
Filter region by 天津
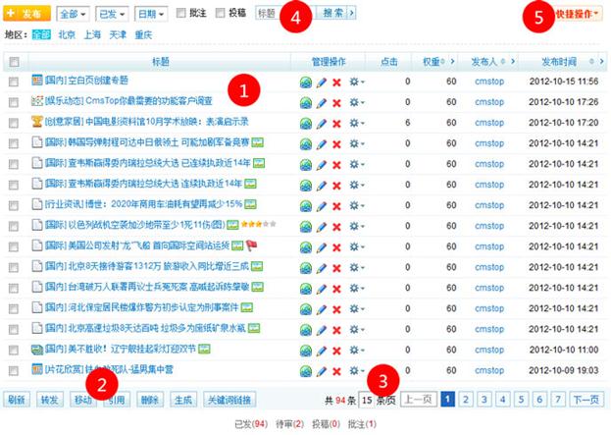(118, 35)
